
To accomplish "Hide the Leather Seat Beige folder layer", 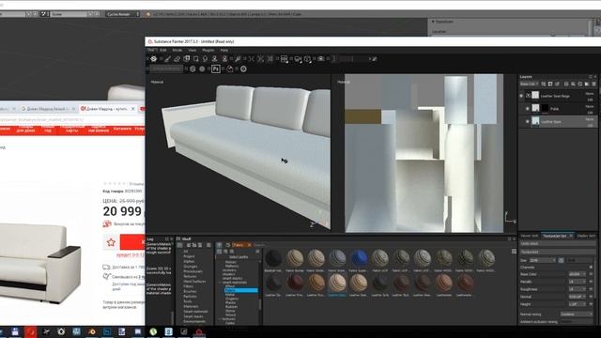I will 521,96.
